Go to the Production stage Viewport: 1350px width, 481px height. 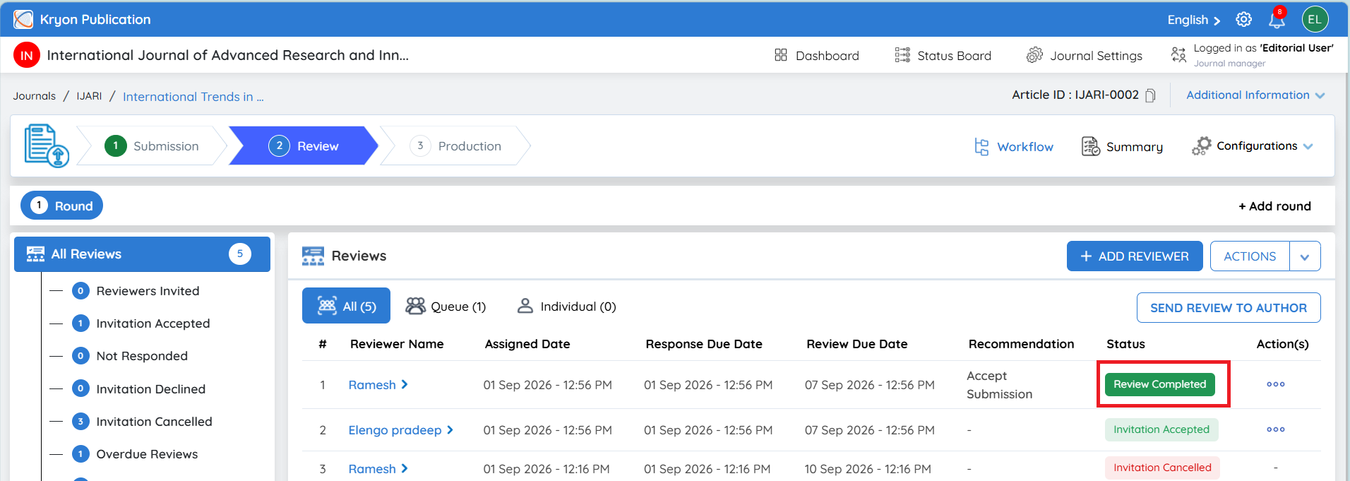(455, 146)
